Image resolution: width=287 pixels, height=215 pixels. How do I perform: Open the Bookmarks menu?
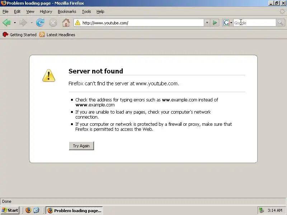(67, 11)
